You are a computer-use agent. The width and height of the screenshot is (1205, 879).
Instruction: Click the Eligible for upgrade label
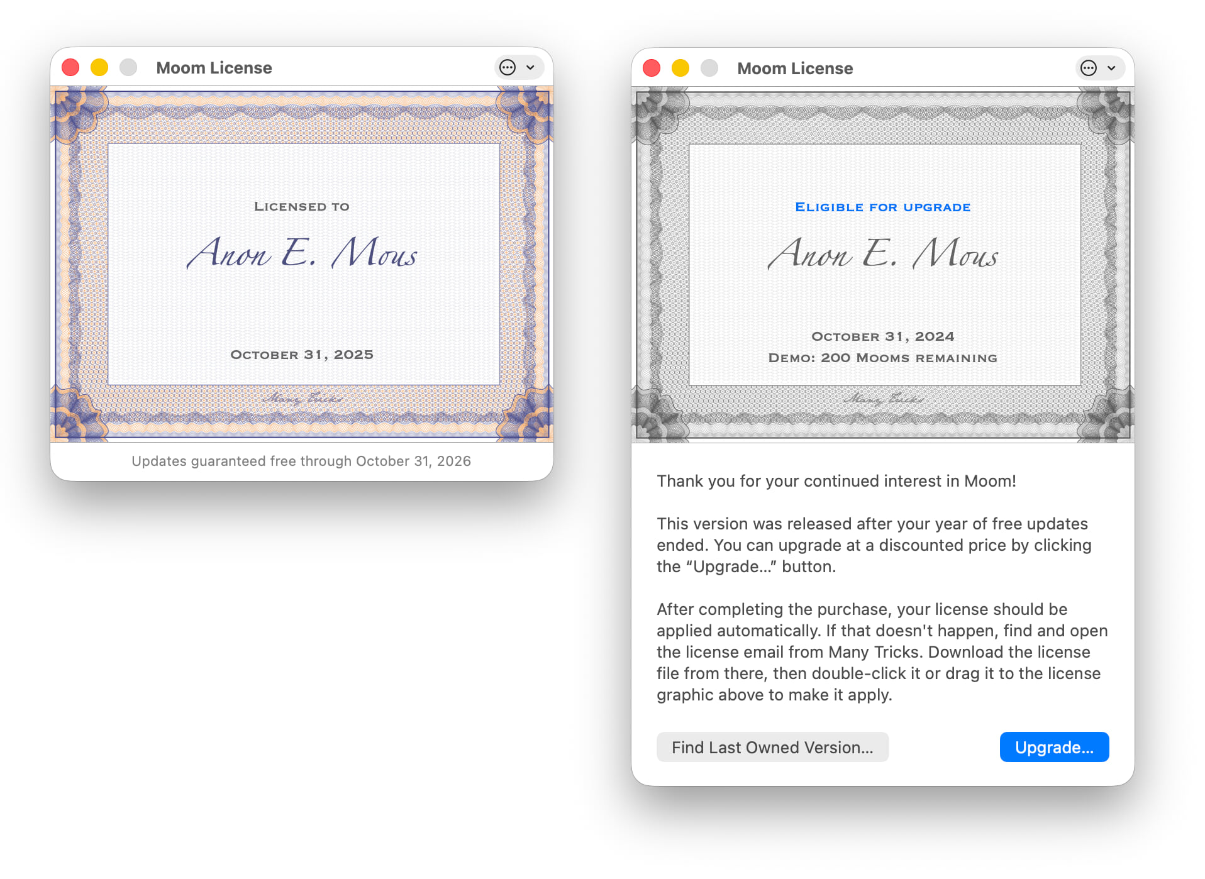click(882, 206)
